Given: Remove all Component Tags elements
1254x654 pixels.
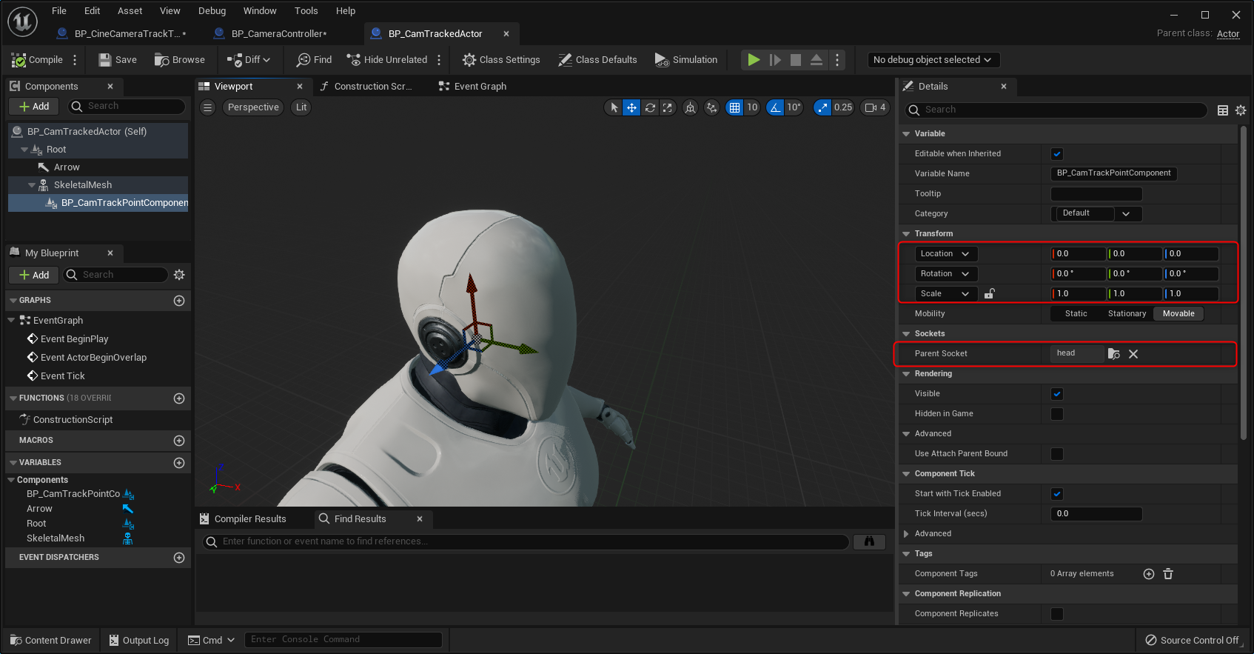Looking at the screenshot, I should [1168, 574].
